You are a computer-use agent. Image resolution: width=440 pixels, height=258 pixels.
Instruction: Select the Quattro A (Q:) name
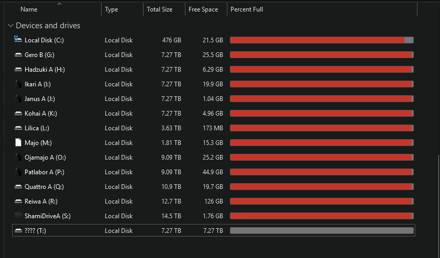(x=44, y=187)
